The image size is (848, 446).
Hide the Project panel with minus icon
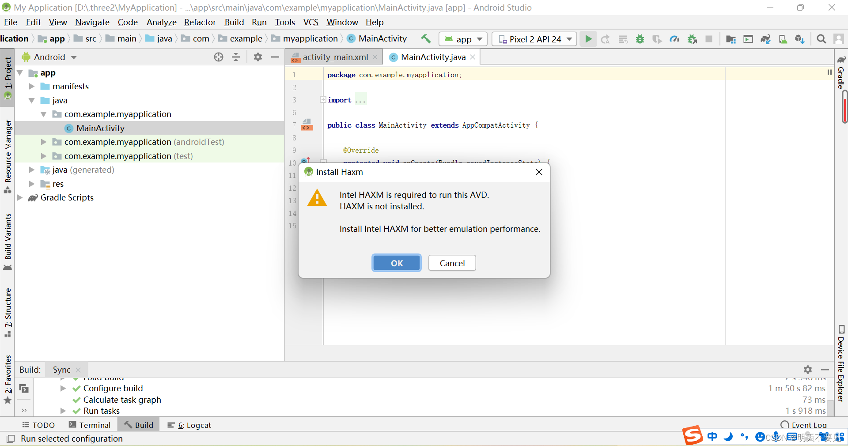pyautogui.click(x=275, y=57)
